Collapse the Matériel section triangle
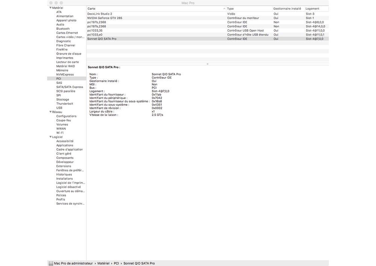Viewport: 376px width, 266px height. pos(50,8)
